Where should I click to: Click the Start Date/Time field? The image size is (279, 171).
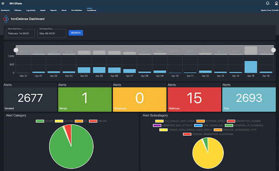pyautogui.click(x=20, y=33)
